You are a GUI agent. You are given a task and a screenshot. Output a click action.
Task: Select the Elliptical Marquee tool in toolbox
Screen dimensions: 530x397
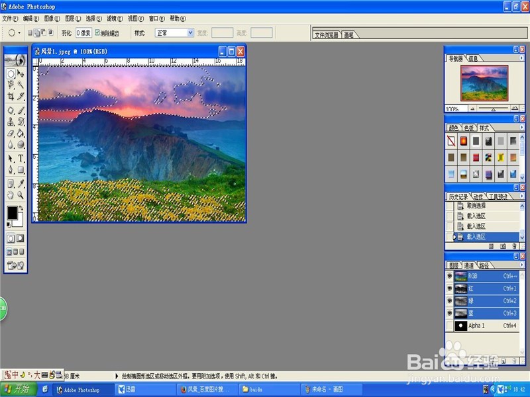click(x=11, y=73)
